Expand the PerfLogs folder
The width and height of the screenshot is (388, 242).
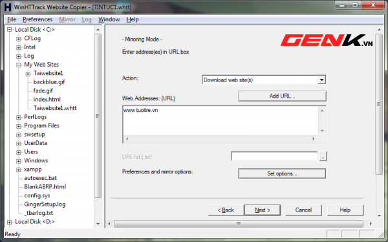pyautogui.click(x=19, y=117)
